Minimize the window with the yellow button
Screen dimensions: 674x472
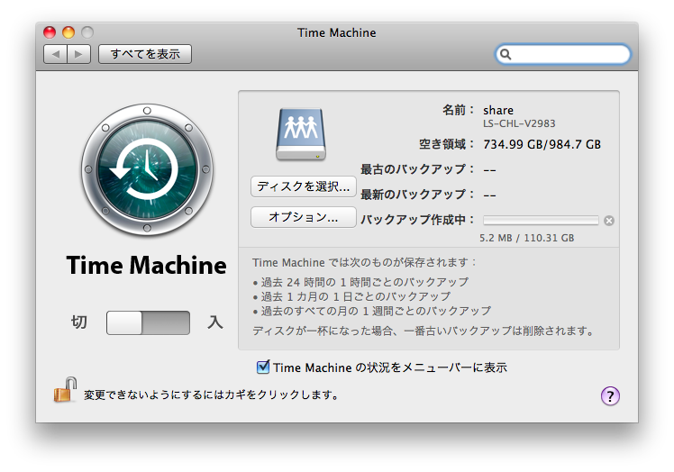[x=68, y=32]
